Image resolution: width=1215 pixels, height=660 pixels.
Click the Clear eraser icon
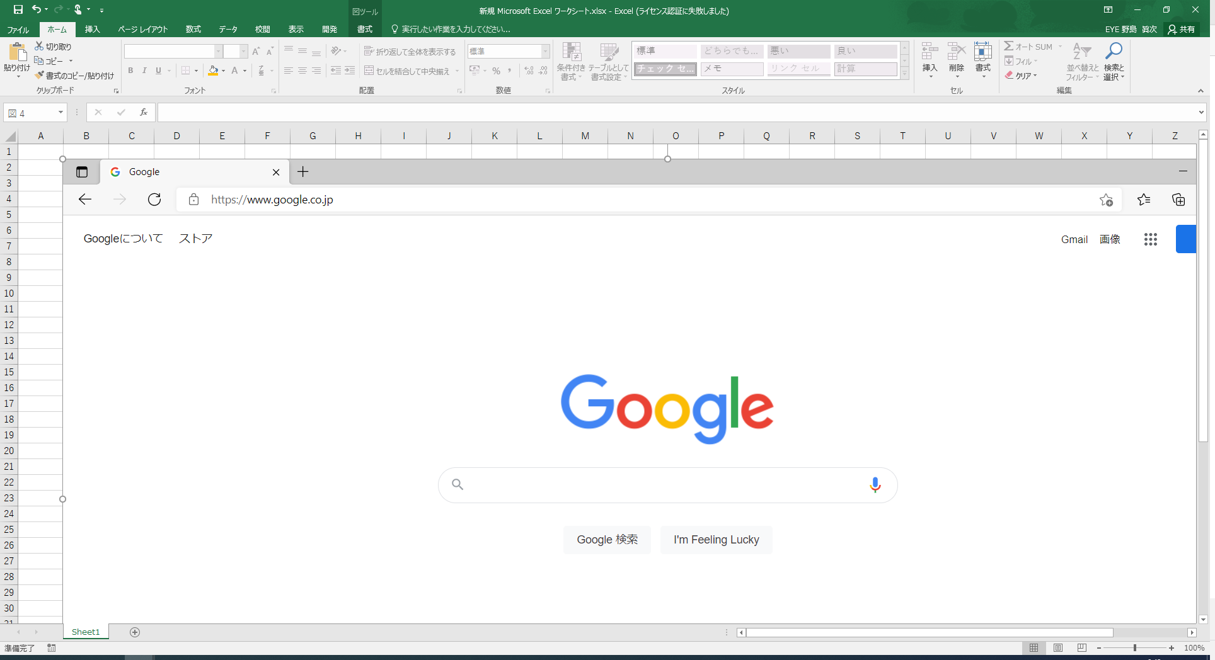click(x=1009, y=75)
